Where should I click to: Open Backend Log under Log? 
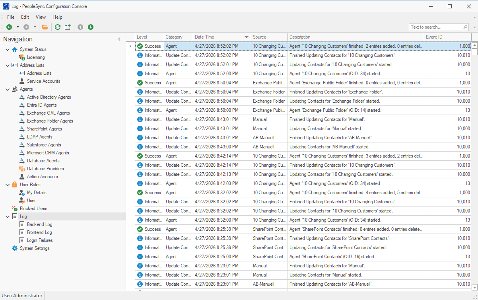(x=39, y=224)
